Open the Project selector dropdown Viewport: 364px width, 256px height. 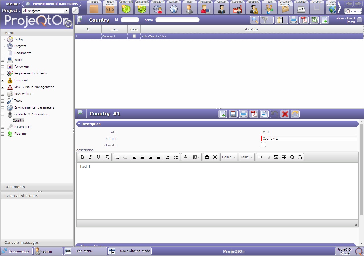[x=67, y=11]
